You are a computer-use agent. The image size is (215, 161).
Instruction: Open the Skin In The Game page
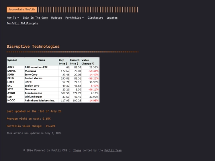[35, 18]
